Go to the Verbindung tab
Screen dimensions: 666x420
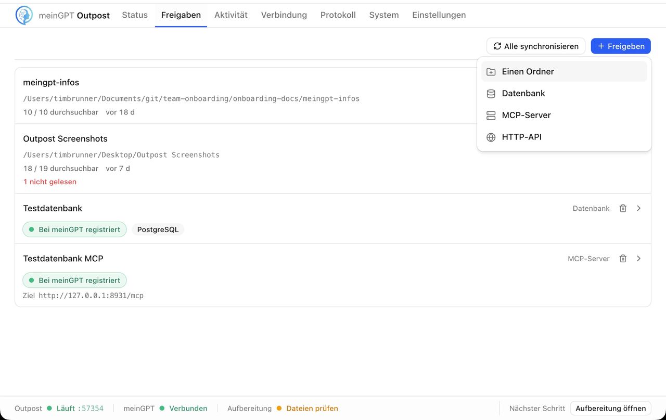click(x=284, y=15)
